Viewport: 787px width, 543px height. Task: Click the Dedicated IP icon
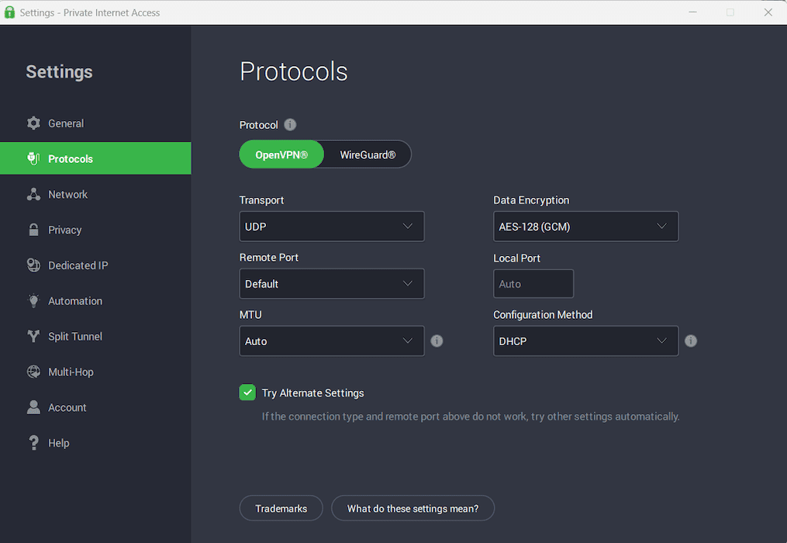pos(34,265)
